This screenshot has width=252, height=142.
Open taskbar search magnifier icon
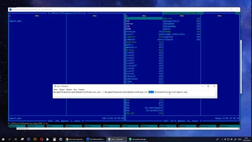click(9, 139)
